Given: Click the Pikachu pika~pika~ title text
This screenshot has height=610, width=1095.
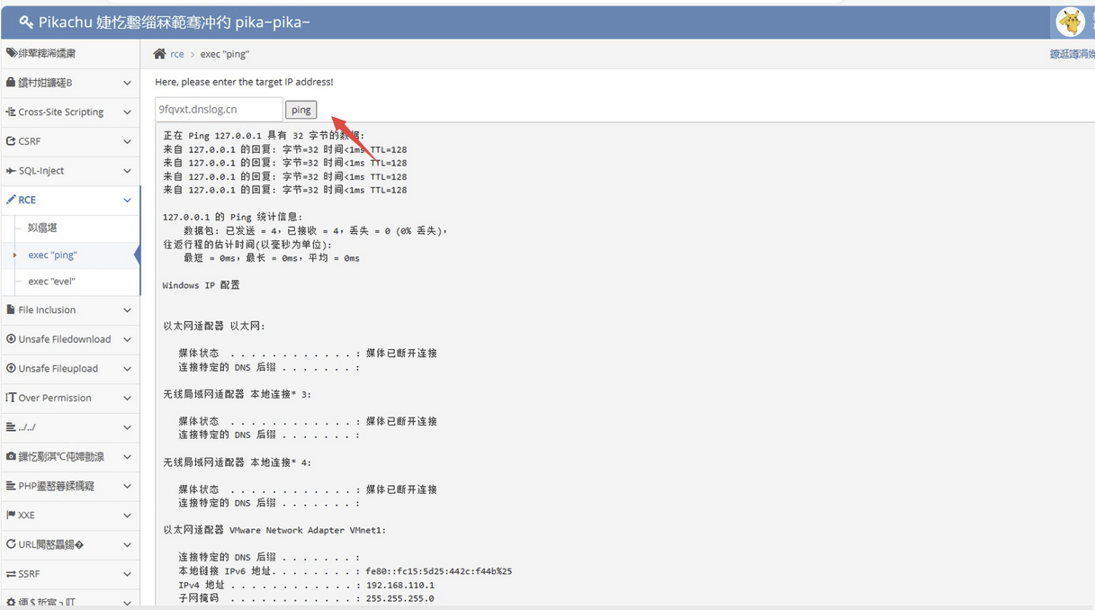Looking at the screenshot, I should [x=174, y=22].
